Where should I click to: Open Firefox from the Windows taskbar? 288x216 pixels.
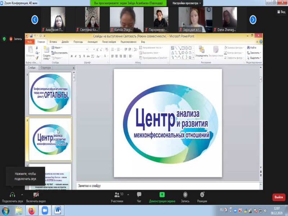pyautogui.click(x=32, y=211)
